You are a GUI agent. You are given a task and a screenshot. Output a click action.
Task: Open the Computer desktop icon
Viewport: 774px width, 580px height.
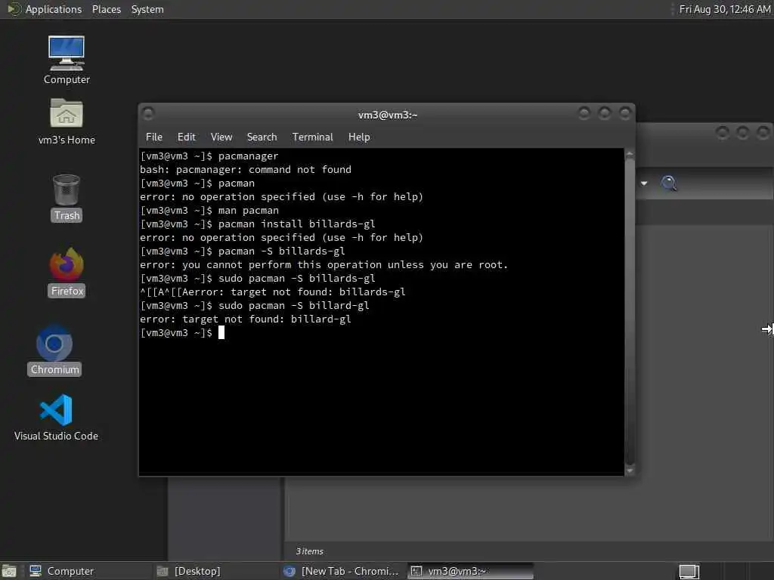pyautogui.click(x=67, y=60)
